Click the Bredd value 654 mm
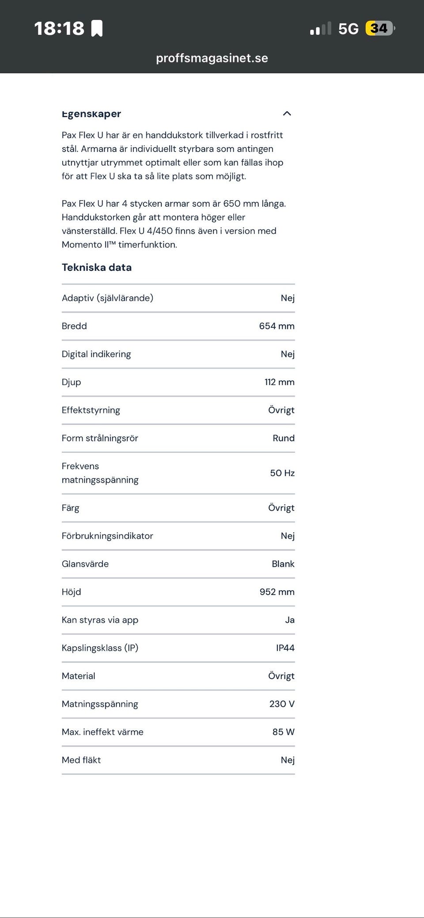 pyautogui.click(x=276, y=326)
